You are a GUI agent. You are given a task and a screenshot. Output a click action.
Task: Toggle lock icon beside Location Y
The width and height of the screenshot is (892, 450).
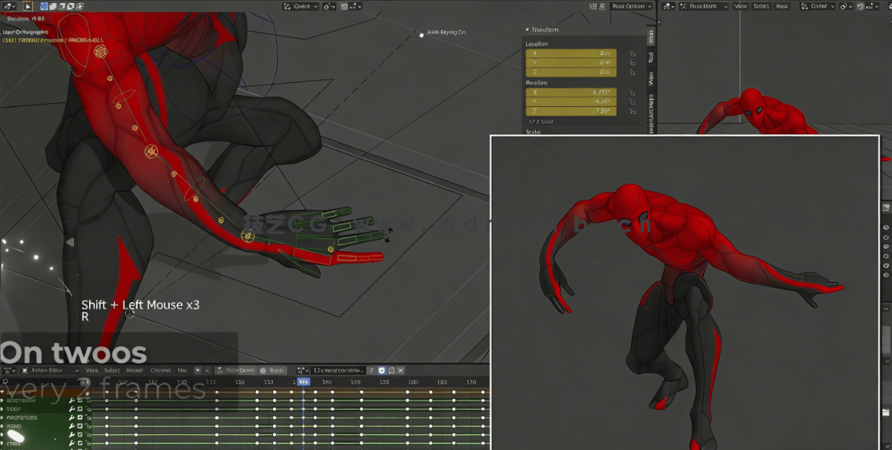coord(632,63)
